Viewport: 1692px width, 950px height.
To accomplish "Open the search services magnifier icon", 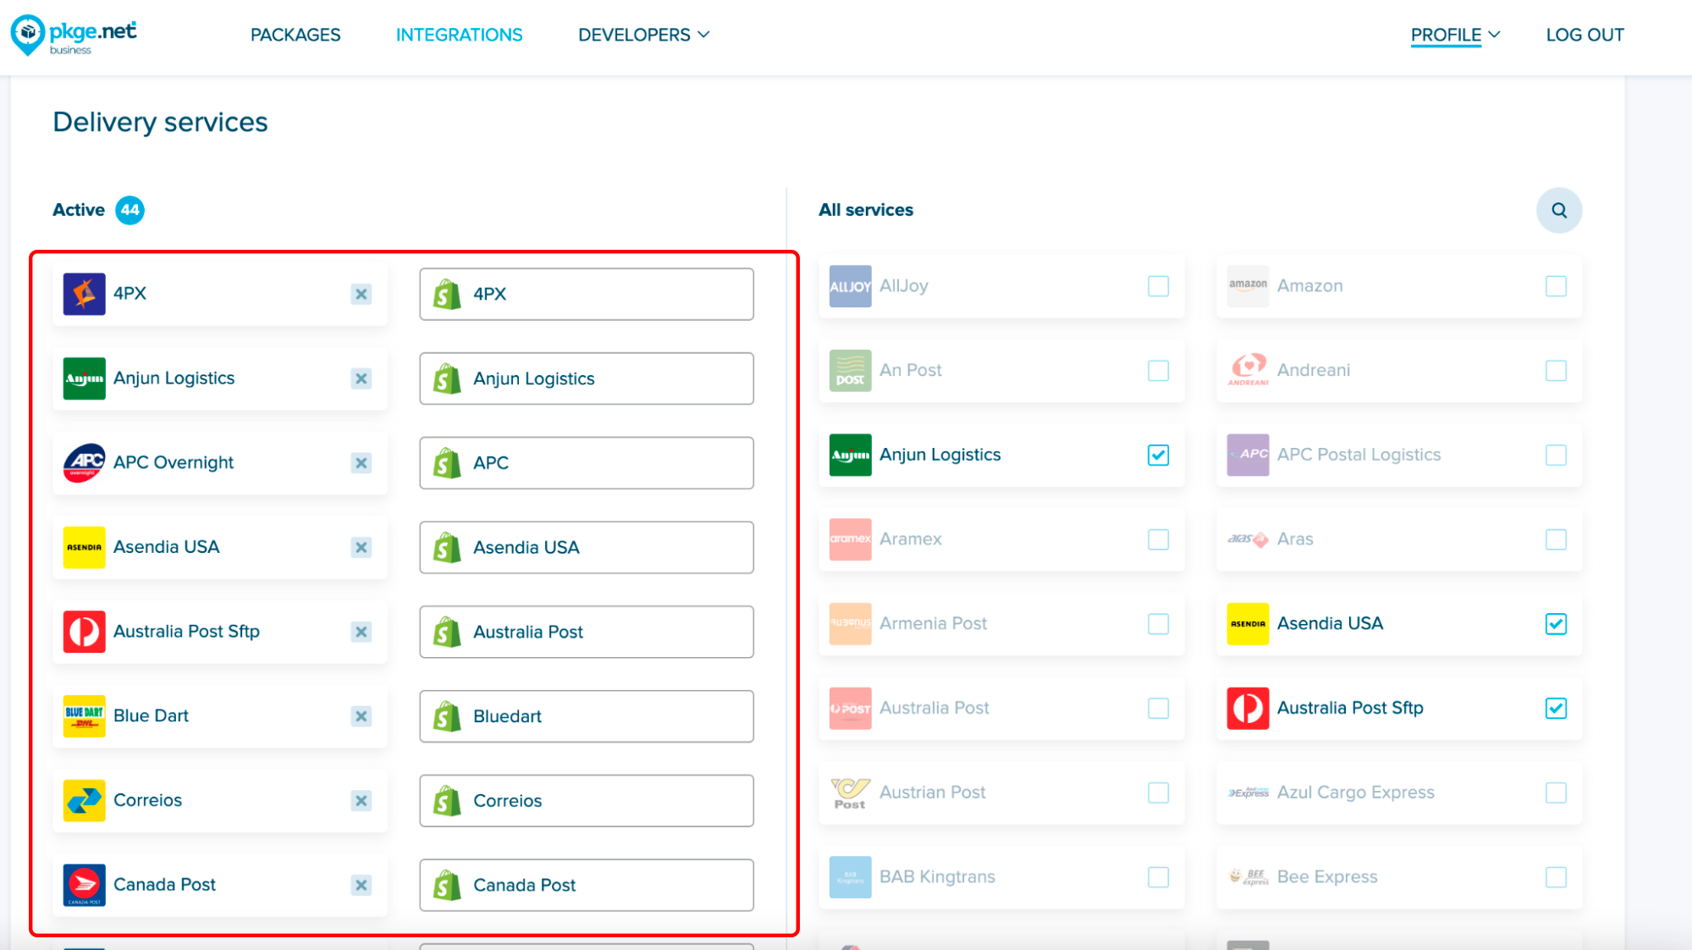I will (1559, 210).
